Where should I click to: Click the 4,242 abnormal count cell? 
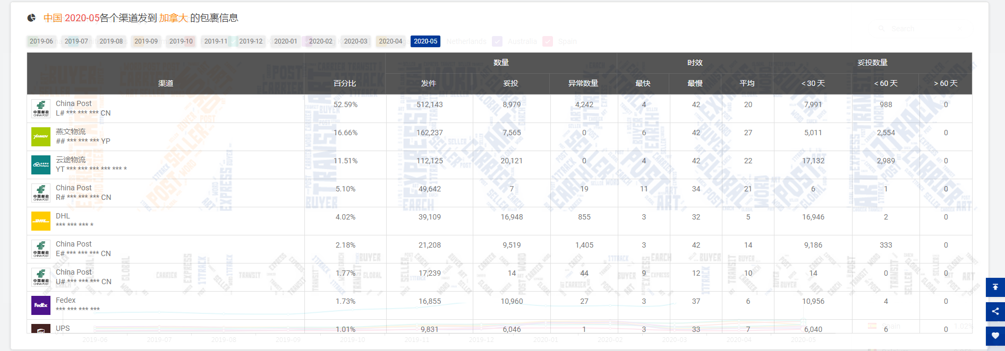click(584, 104)
